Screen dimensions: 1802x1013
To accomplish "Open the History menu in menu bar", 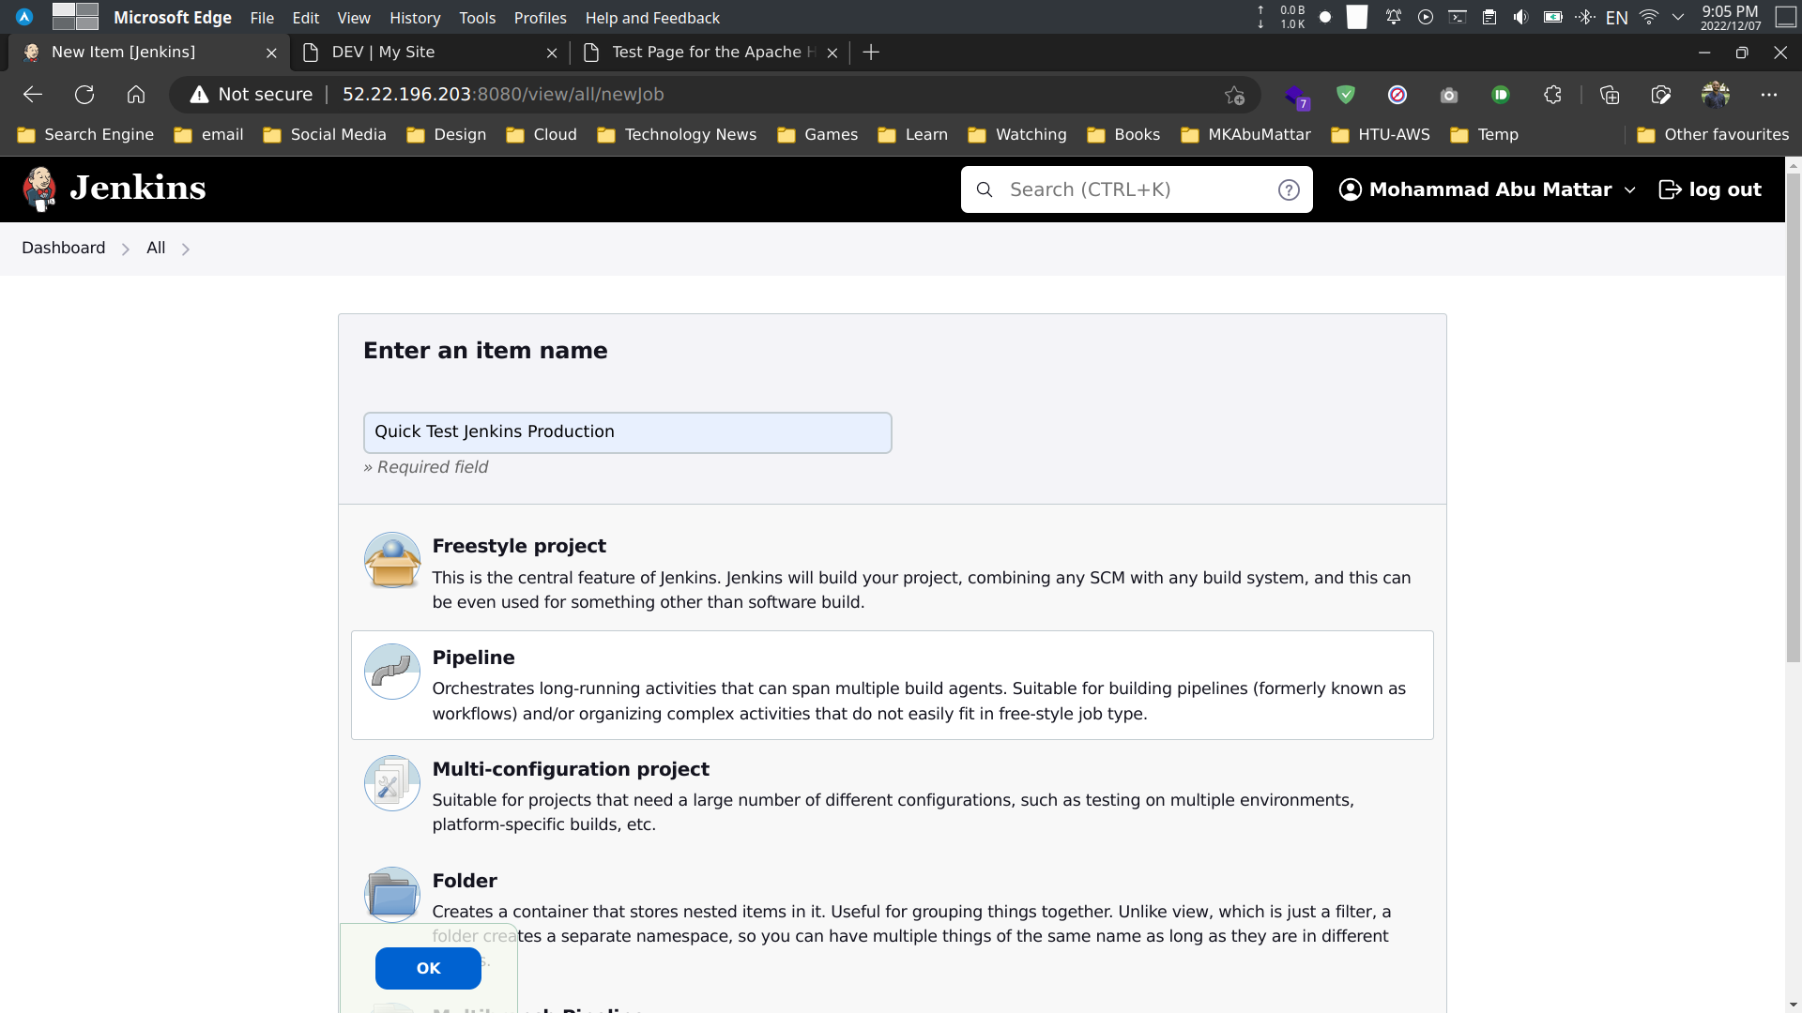I will tap(415, 18).
